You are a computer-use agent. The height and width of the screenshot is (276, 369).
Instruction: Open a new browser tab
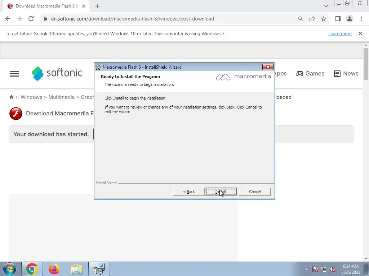[x=97, y=6]
